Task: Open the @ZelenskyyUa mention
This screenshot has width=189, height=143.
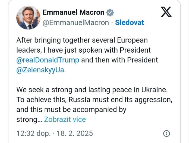Action: pyautogui.click(x=41, y=70)
